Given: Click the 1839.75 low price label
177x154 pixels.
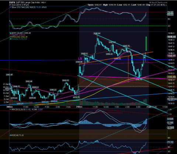Looking at the screenshot, I should (x=76, y=98).
